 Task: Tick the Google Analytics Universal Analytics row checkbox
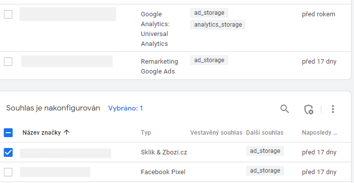[x=8, y=14]
